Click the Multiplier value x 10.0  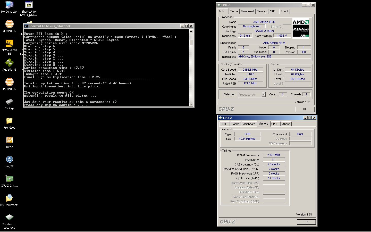250,74
